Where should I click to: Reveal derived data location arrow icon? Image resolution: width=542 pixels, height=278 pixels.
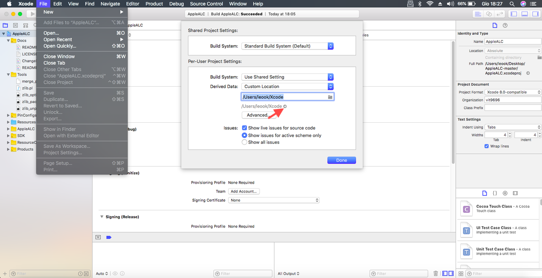285,106
